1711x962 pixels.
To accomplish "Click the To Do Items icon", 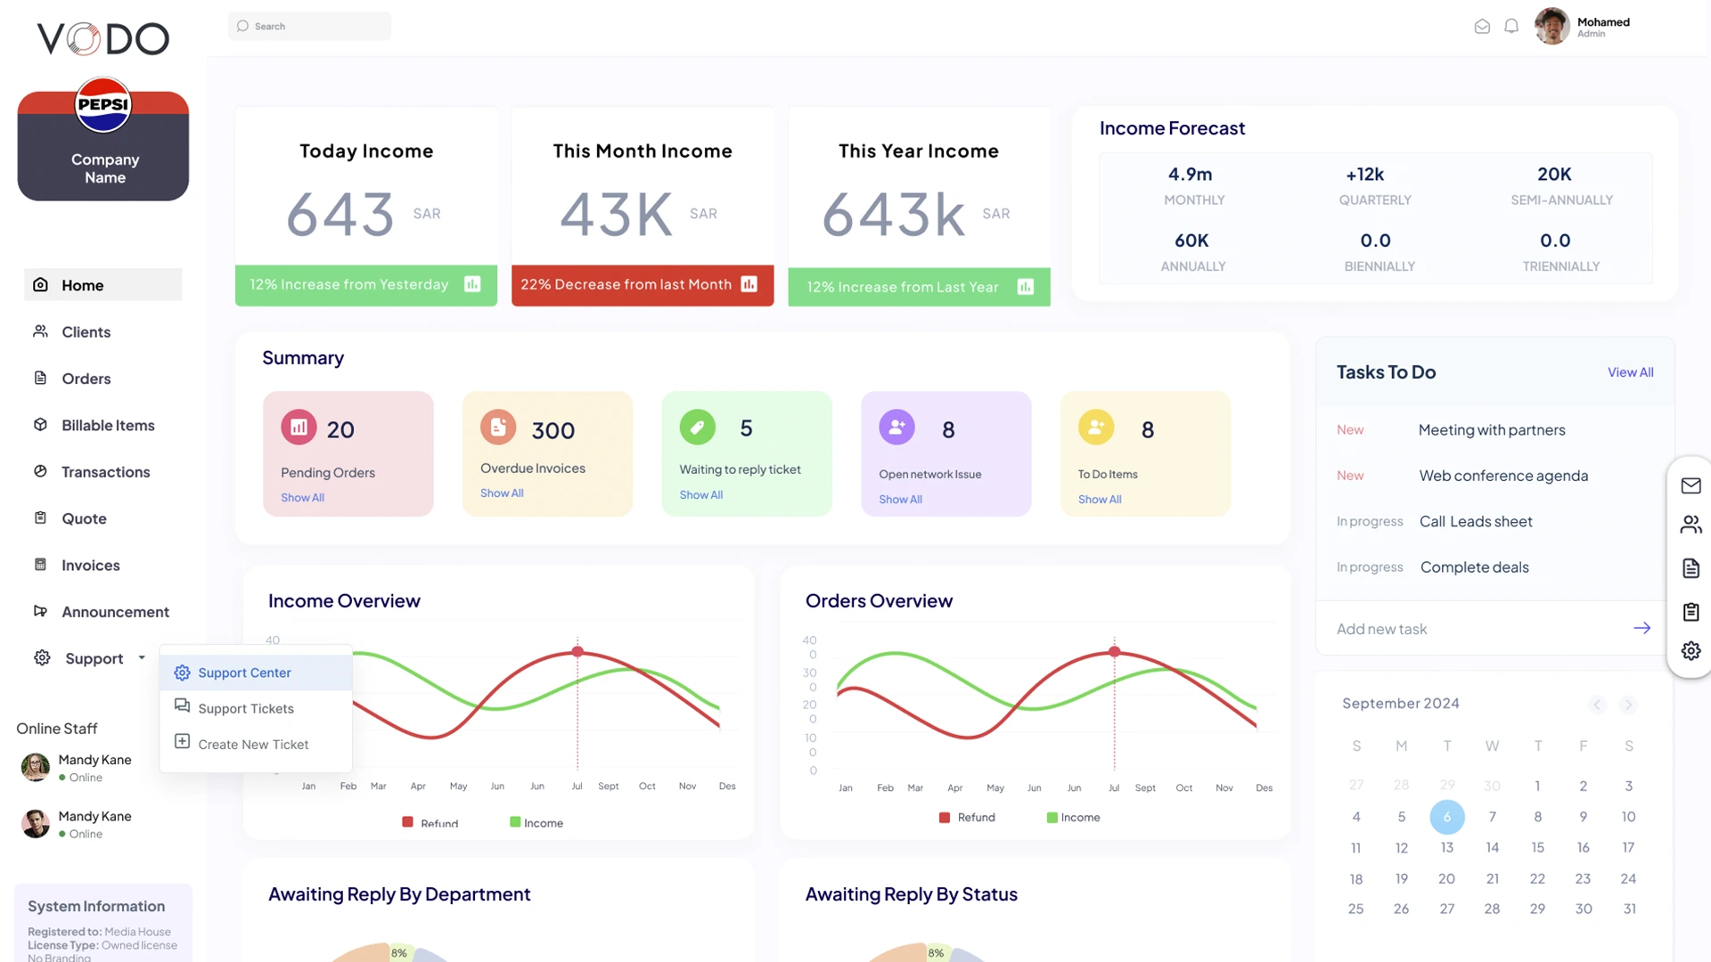I will (1096, 428).
